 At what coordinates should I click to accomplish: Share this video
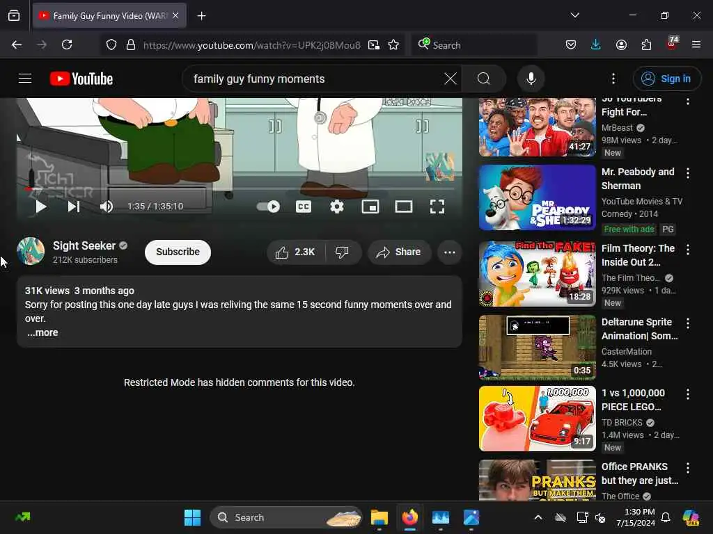coord(399,252)
